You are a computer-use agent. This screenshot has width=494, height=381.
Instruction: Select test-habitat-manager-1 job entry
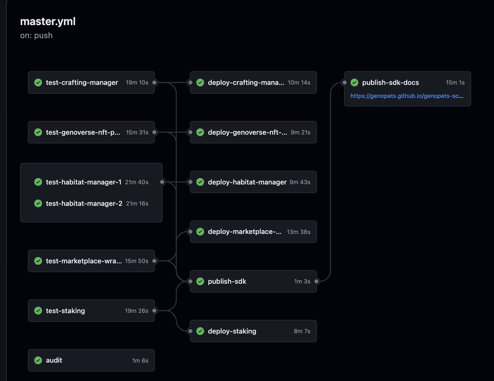click(91, 182)
